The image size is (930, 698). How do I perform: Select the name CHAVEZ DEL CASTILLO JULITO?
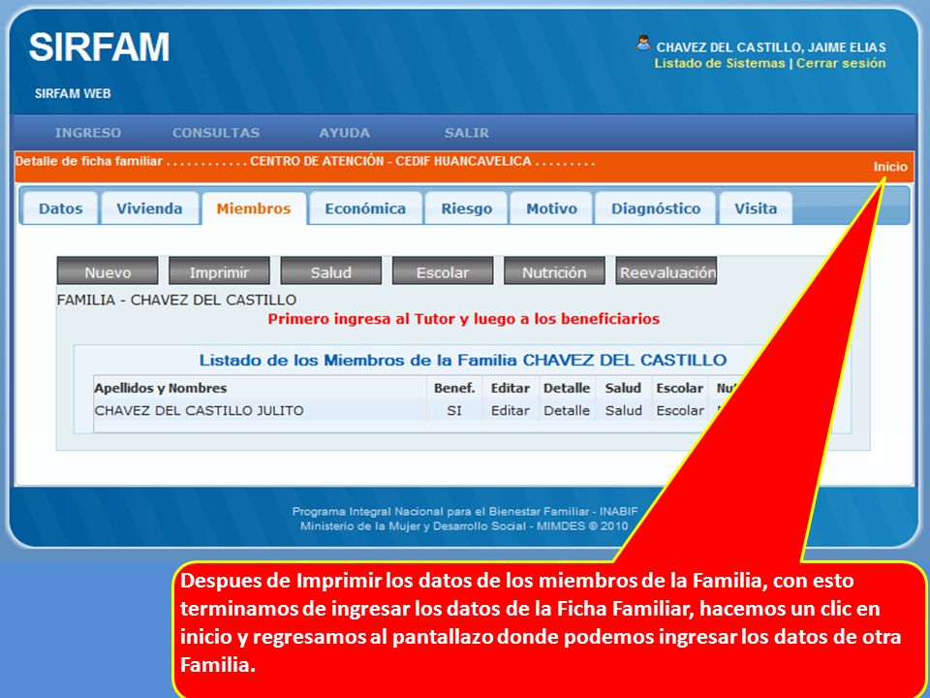tap(199, 411)
